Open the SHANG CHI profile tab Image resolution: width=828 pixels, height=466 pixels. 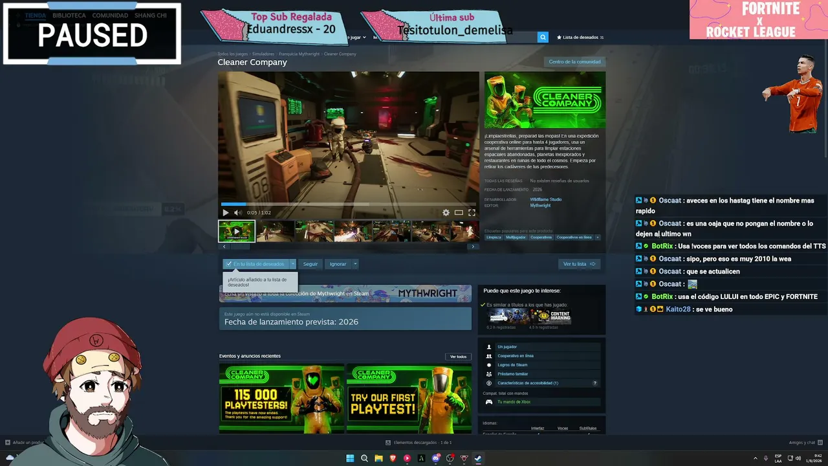click(x=150, y=15)
